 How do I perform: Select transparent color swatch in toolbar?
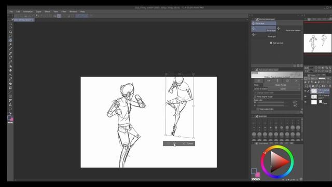tap(10, 123)
